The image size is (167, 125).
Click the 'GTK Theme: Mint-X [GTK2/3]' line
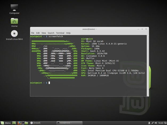(98, 63)
